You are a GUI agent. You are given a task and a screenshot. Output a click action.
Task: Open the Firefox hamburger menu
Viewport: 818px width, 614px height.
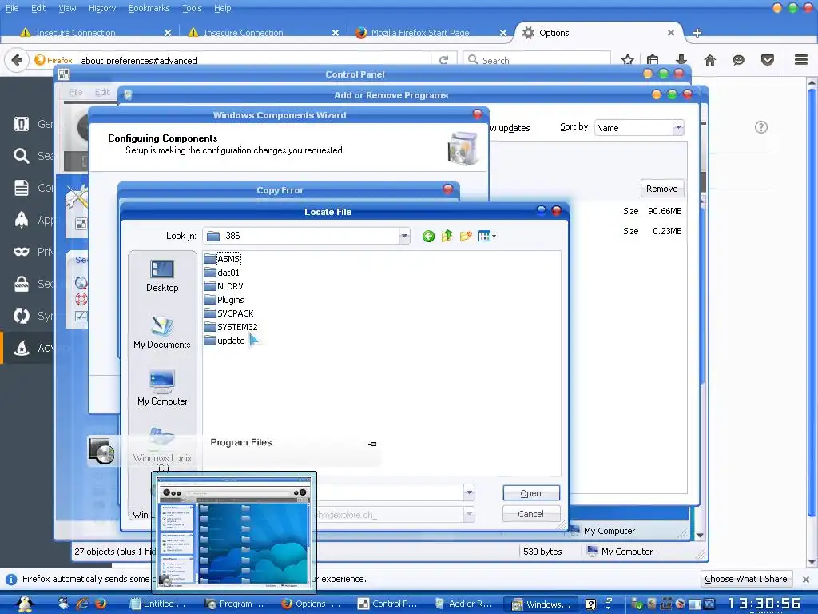[801, 60]
